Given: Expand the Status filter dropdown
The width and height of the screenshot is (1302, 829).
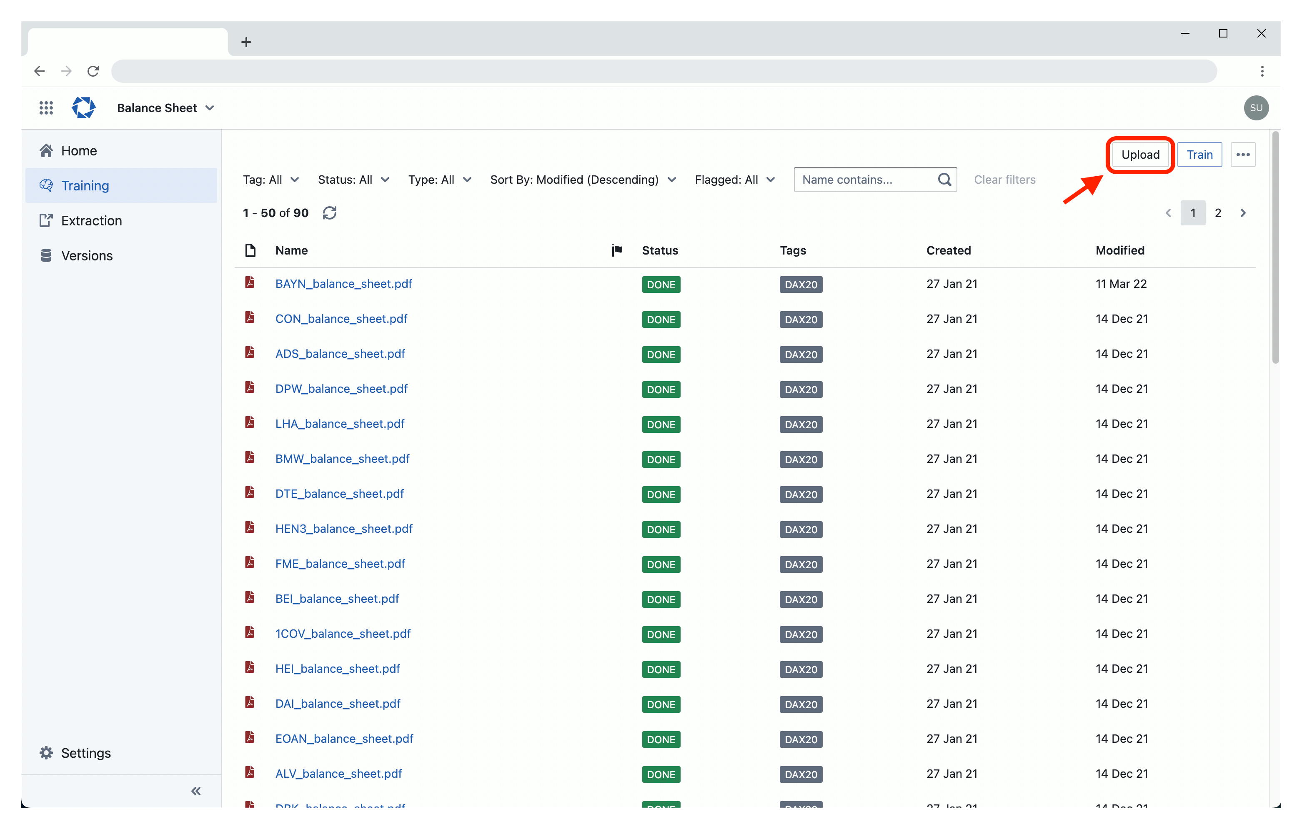Looking at the screenshot, I should click(353, 178).
